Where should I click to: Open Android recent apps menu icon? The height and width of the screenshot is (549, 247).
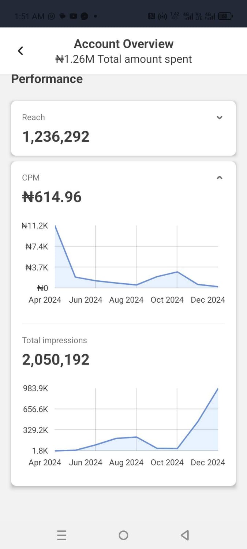[62, 535]
